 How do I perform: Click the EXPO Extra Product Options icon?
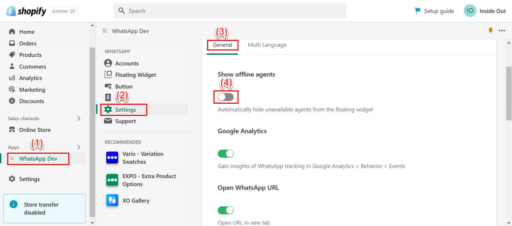[x=112, y=180]
